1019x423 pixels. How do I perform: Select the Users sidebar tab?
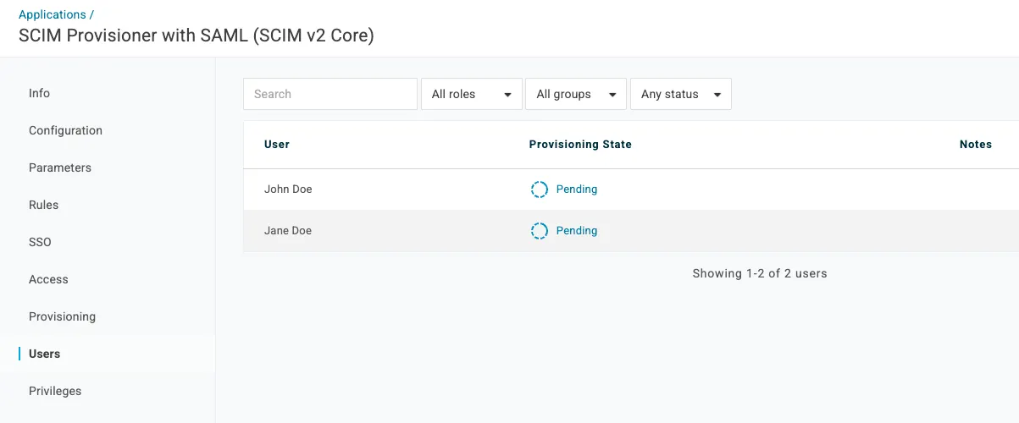coord(44,354)
